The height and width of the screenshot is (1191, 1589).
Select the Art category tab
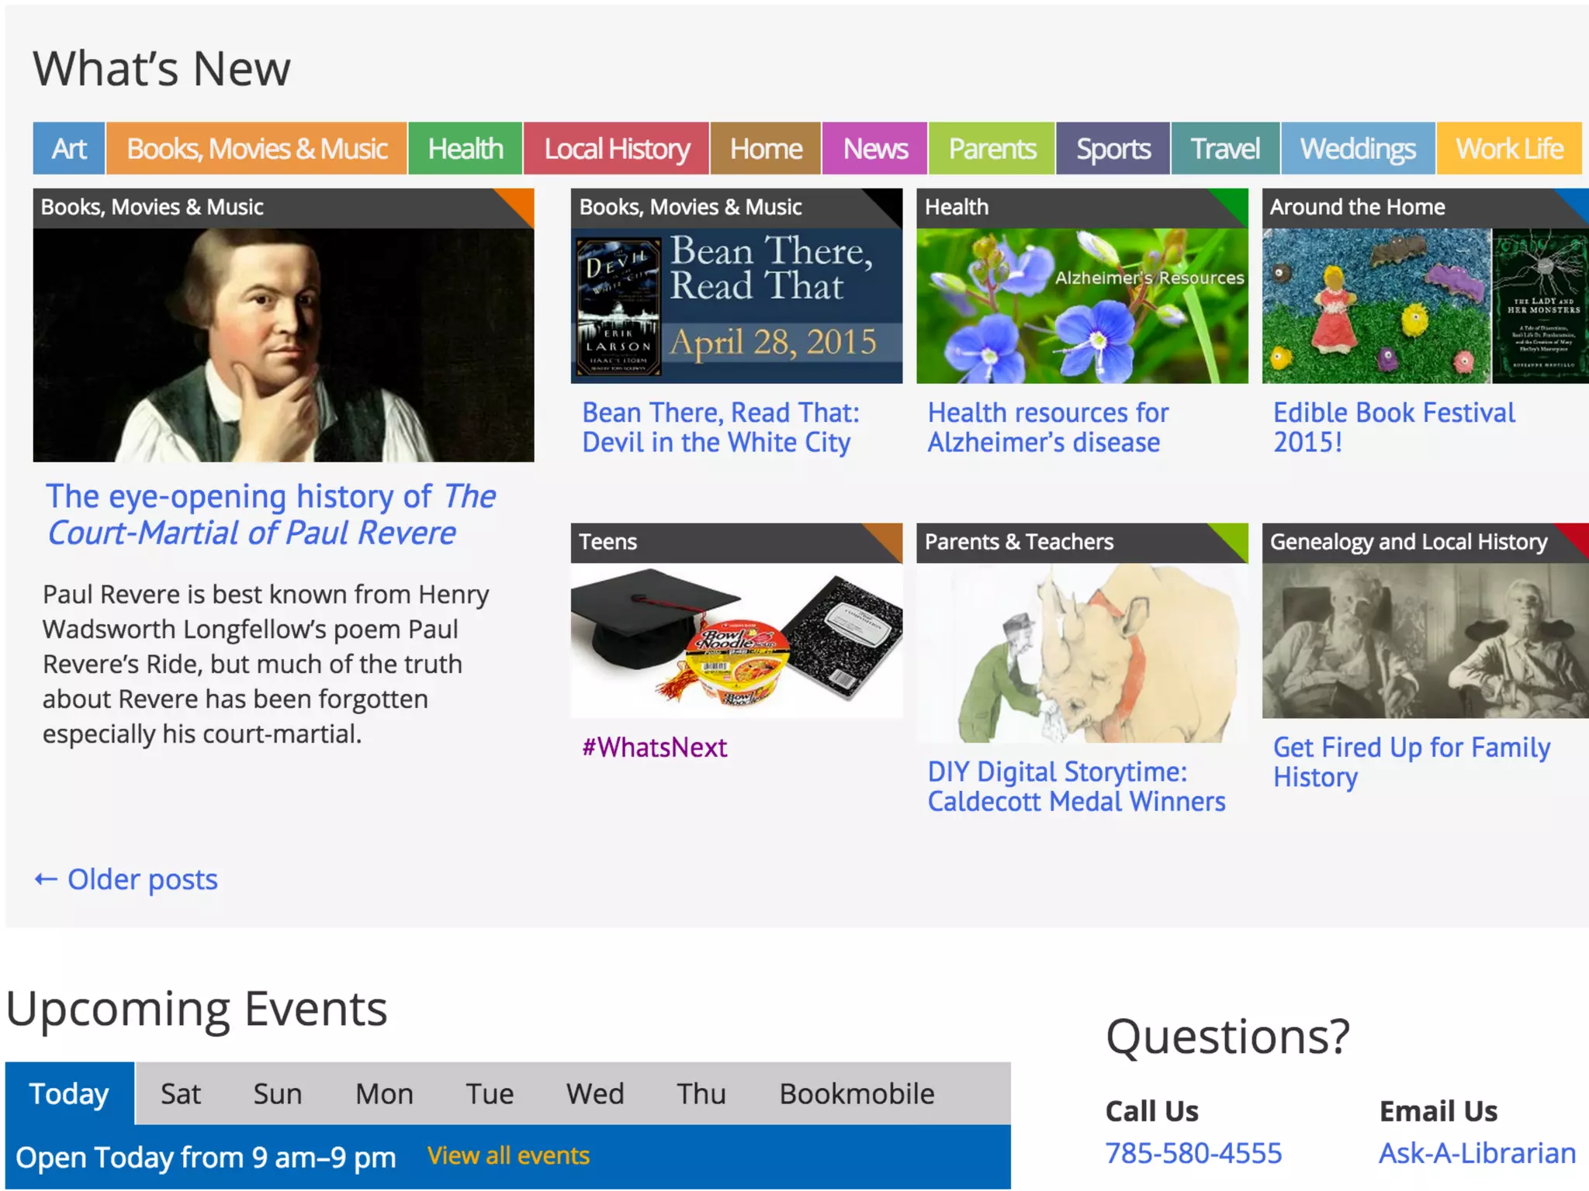[69, 148]
